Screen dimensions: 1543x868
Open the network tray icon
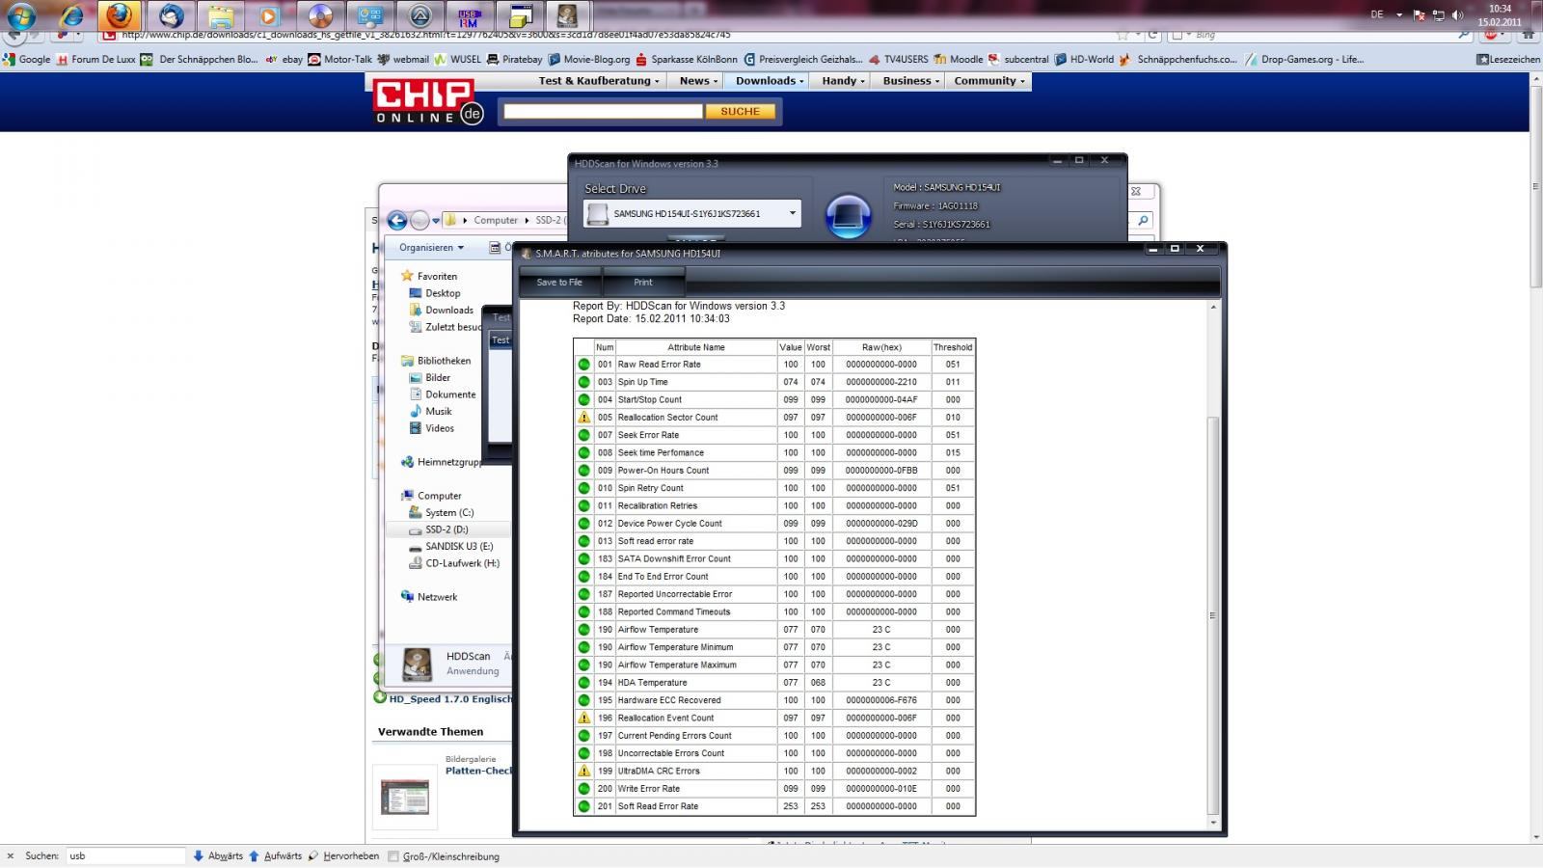coord(1439,14)
